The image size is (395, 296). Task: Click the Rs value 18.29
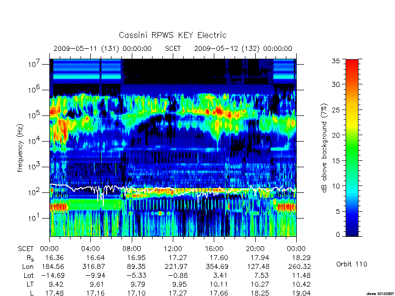click(x=301, y=258)
